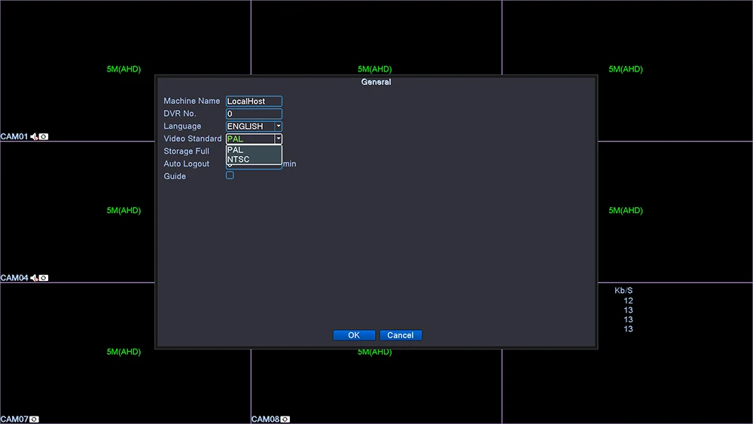Viewport: 753px width, 424px height.
Task: Select the CAM08 channel label
Action: (266, 419)
